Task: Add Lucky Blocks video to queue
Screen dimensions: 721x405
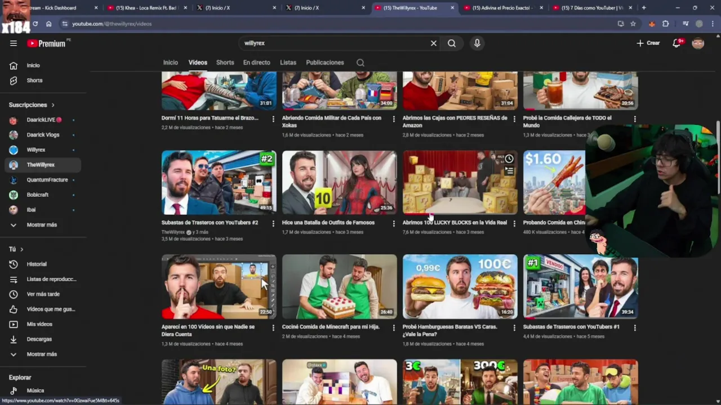Action: pyautogui.click(x=509, y=171)
